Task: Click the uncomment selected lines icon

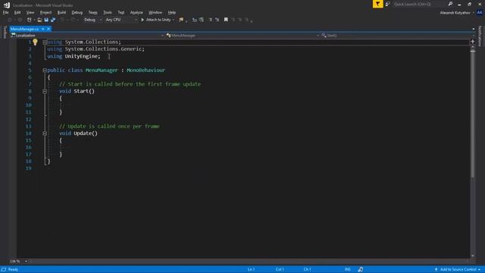Action: (202, 20)
